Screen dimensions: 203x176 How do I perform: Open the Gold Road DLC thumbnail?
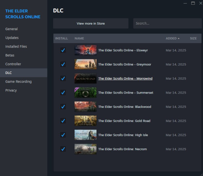pyautogui.click(x=85, y=121)
